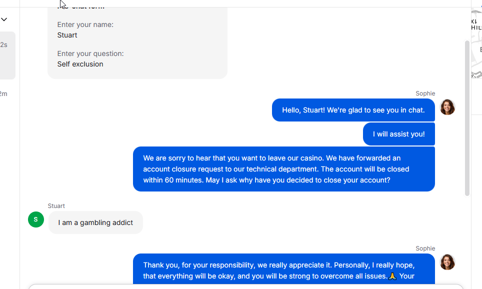Click the praying hands emoji in the message
This screenshot has height=289, width=482.
392,276
